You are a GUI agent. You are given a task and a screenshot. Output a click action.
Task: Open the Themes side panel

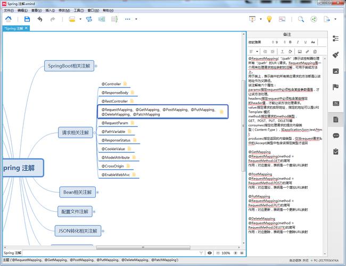336,103
